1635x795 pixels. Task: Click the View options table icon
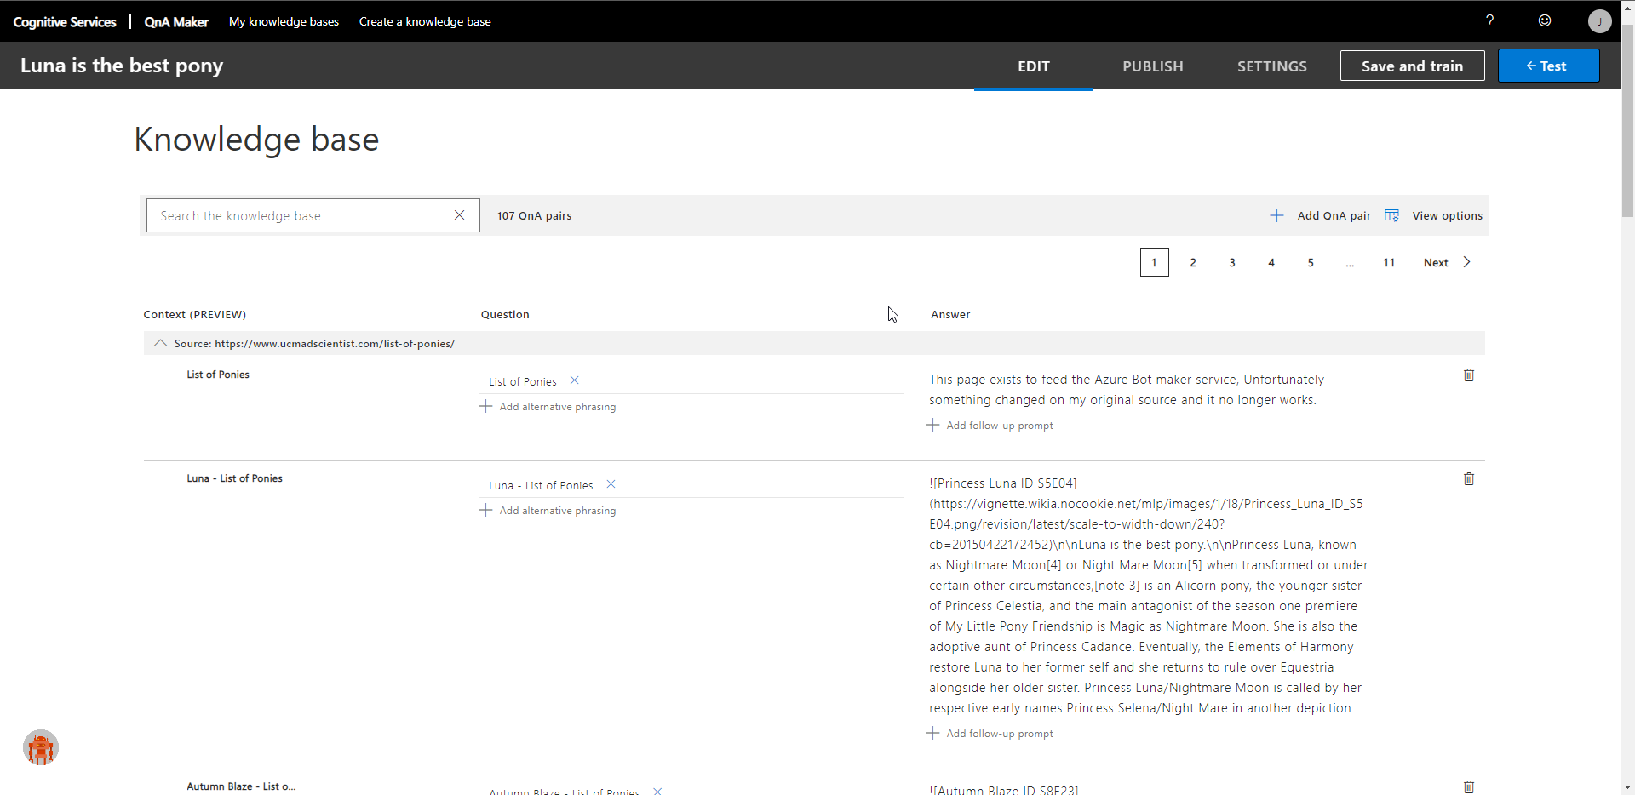1391,215
